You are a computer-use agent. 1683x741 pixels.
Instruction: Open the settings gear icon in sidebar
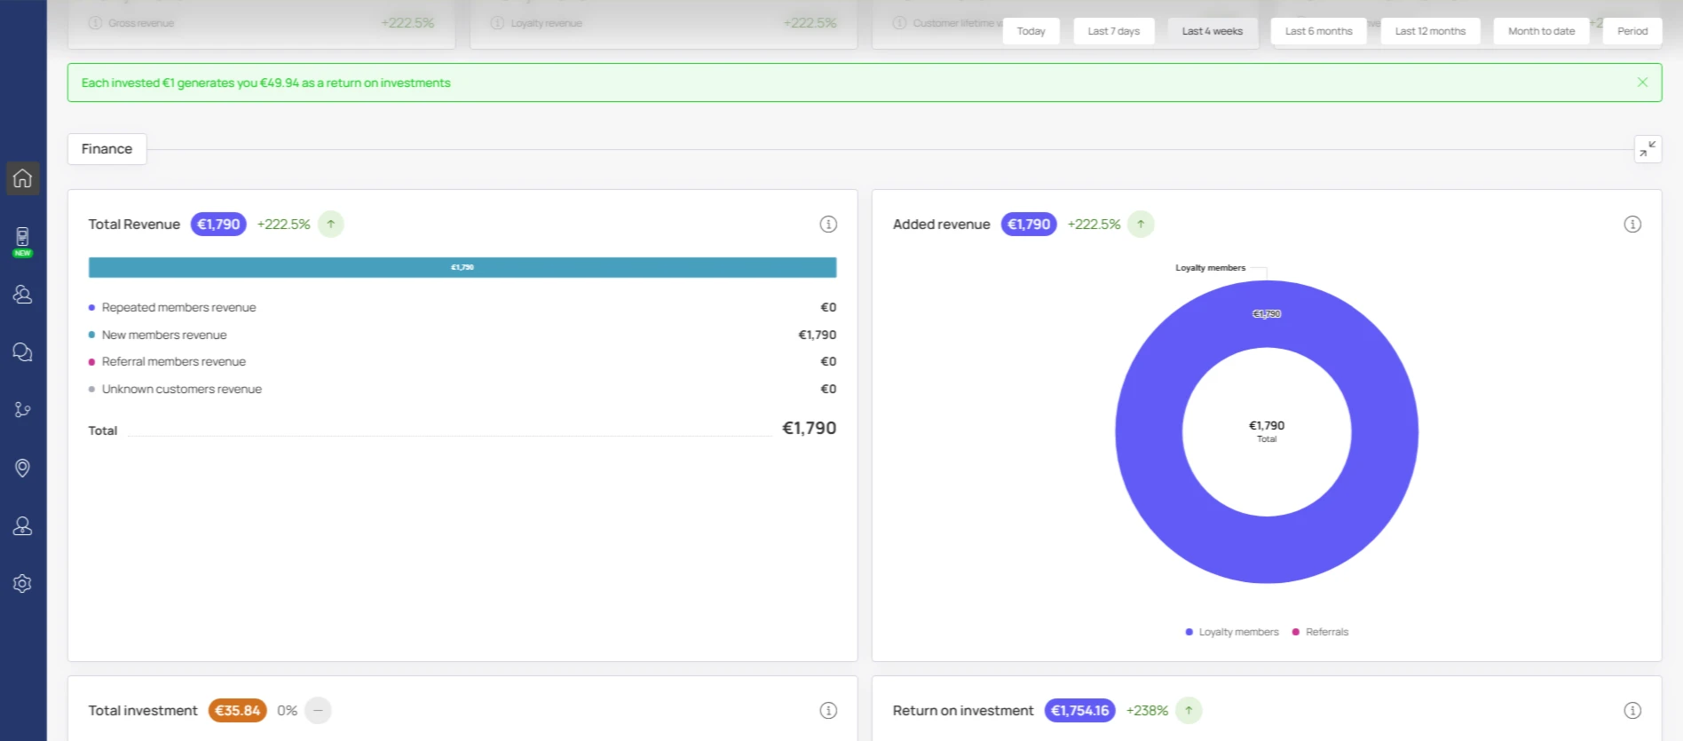[x=22, y=584]
